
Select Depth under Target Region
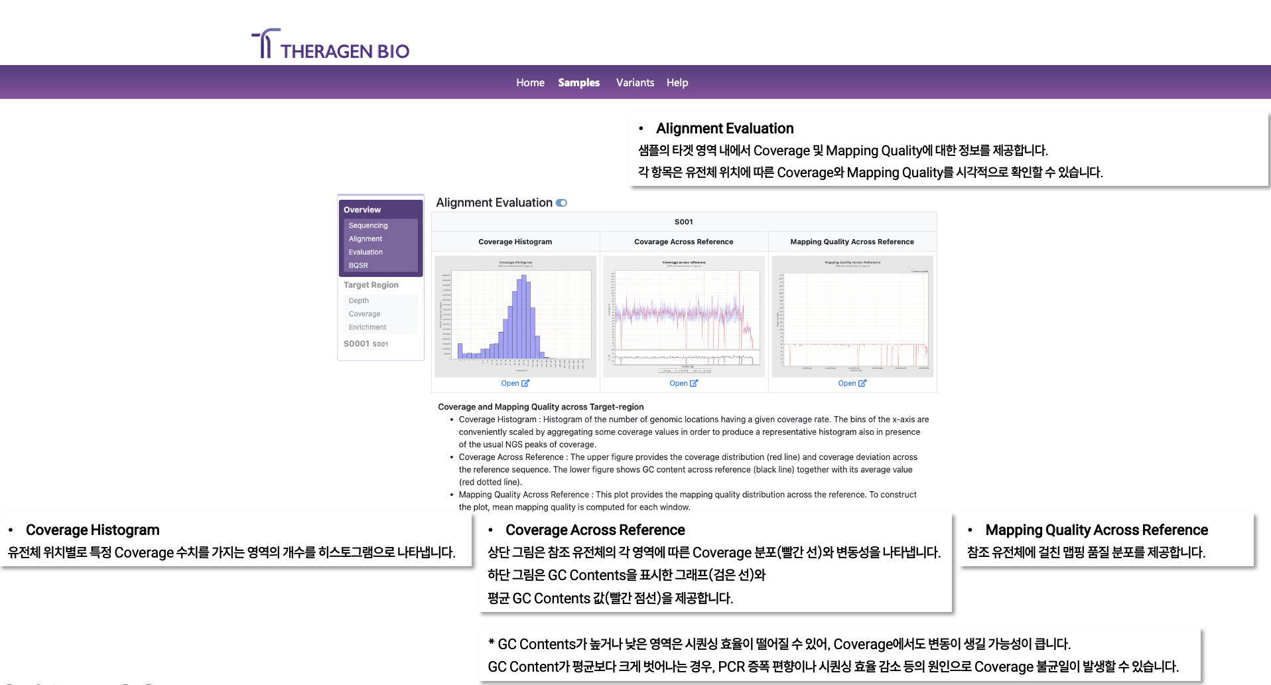click(359, 301)
